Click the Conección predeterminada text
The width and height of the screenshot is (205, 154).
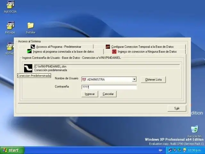click(x=51, y=70)
